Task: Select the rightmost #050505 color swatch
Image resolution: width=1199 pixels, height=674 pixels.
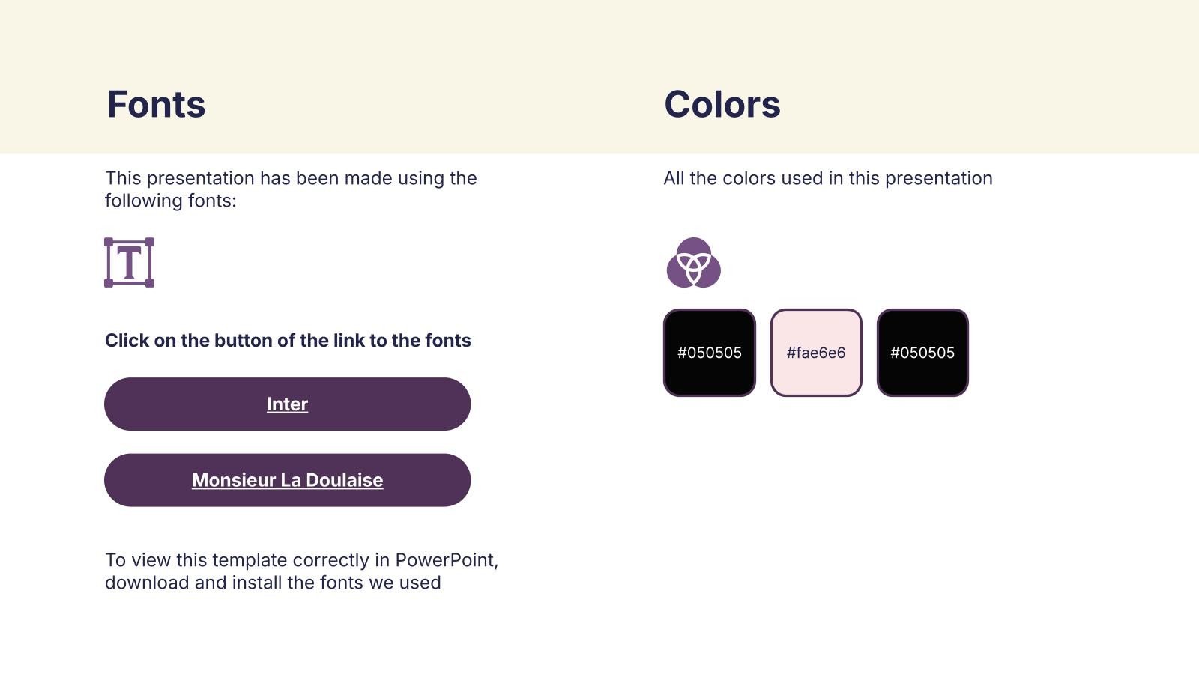Action: pyautogui.click(x=922, y=353)
